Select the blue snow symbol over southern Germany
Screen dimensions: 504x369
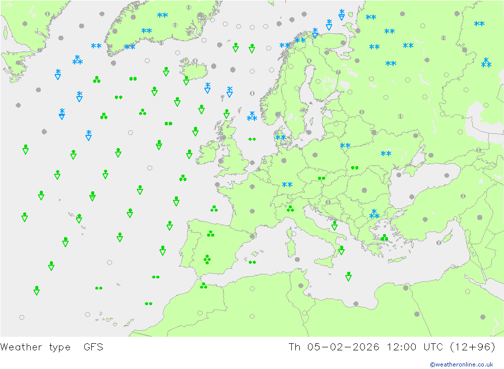pos(287,185)
